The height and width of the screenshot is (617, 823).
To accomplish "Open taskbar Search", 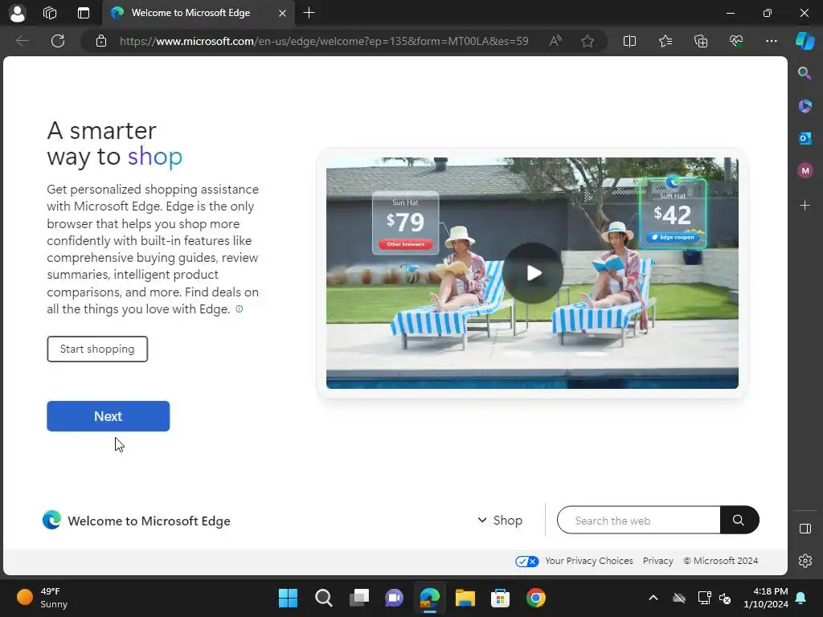I will point(323,598).
